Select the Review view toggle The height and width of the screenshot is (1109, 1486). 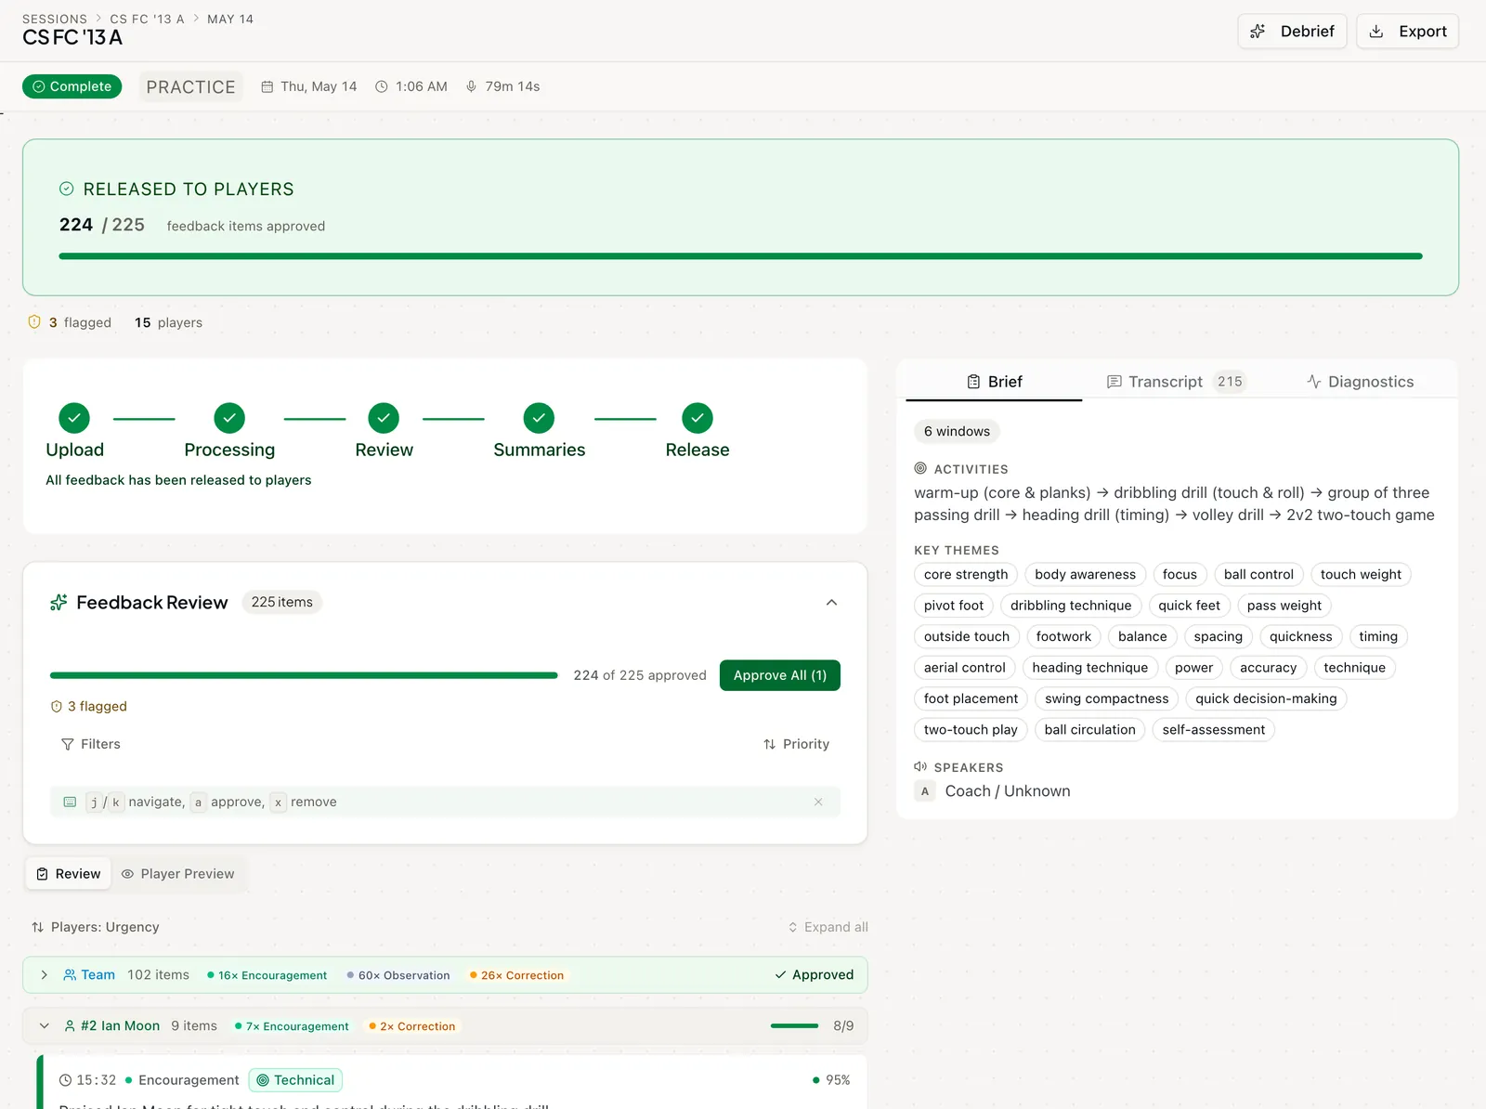coord(69,874)
